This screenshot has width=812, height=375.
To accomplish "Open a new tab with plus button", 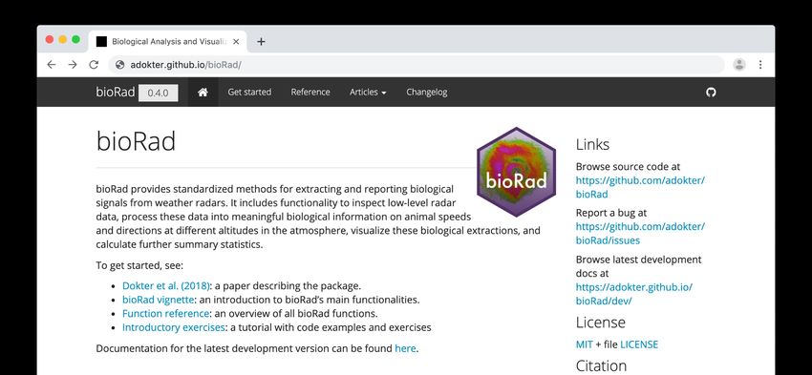I will point(261,42).
